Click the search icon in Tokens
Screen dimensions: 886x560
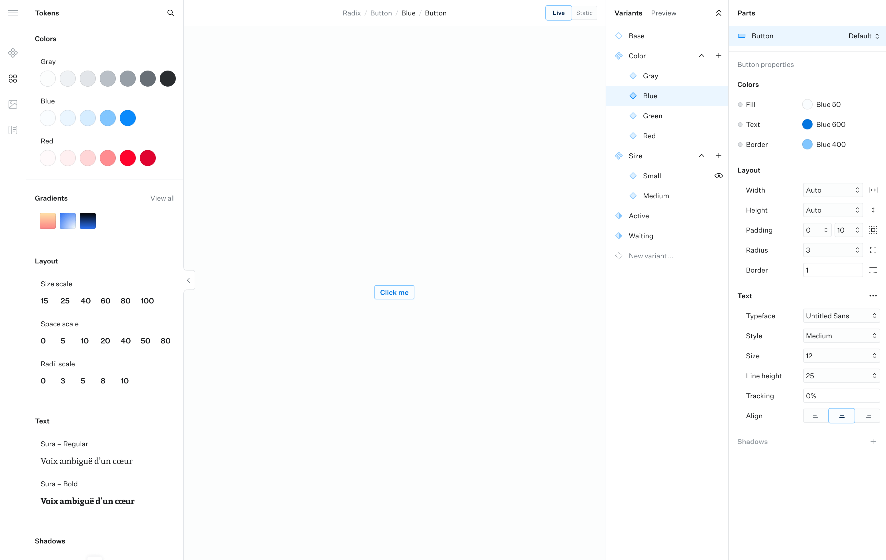pyautogui.click(x=170, y=13)
